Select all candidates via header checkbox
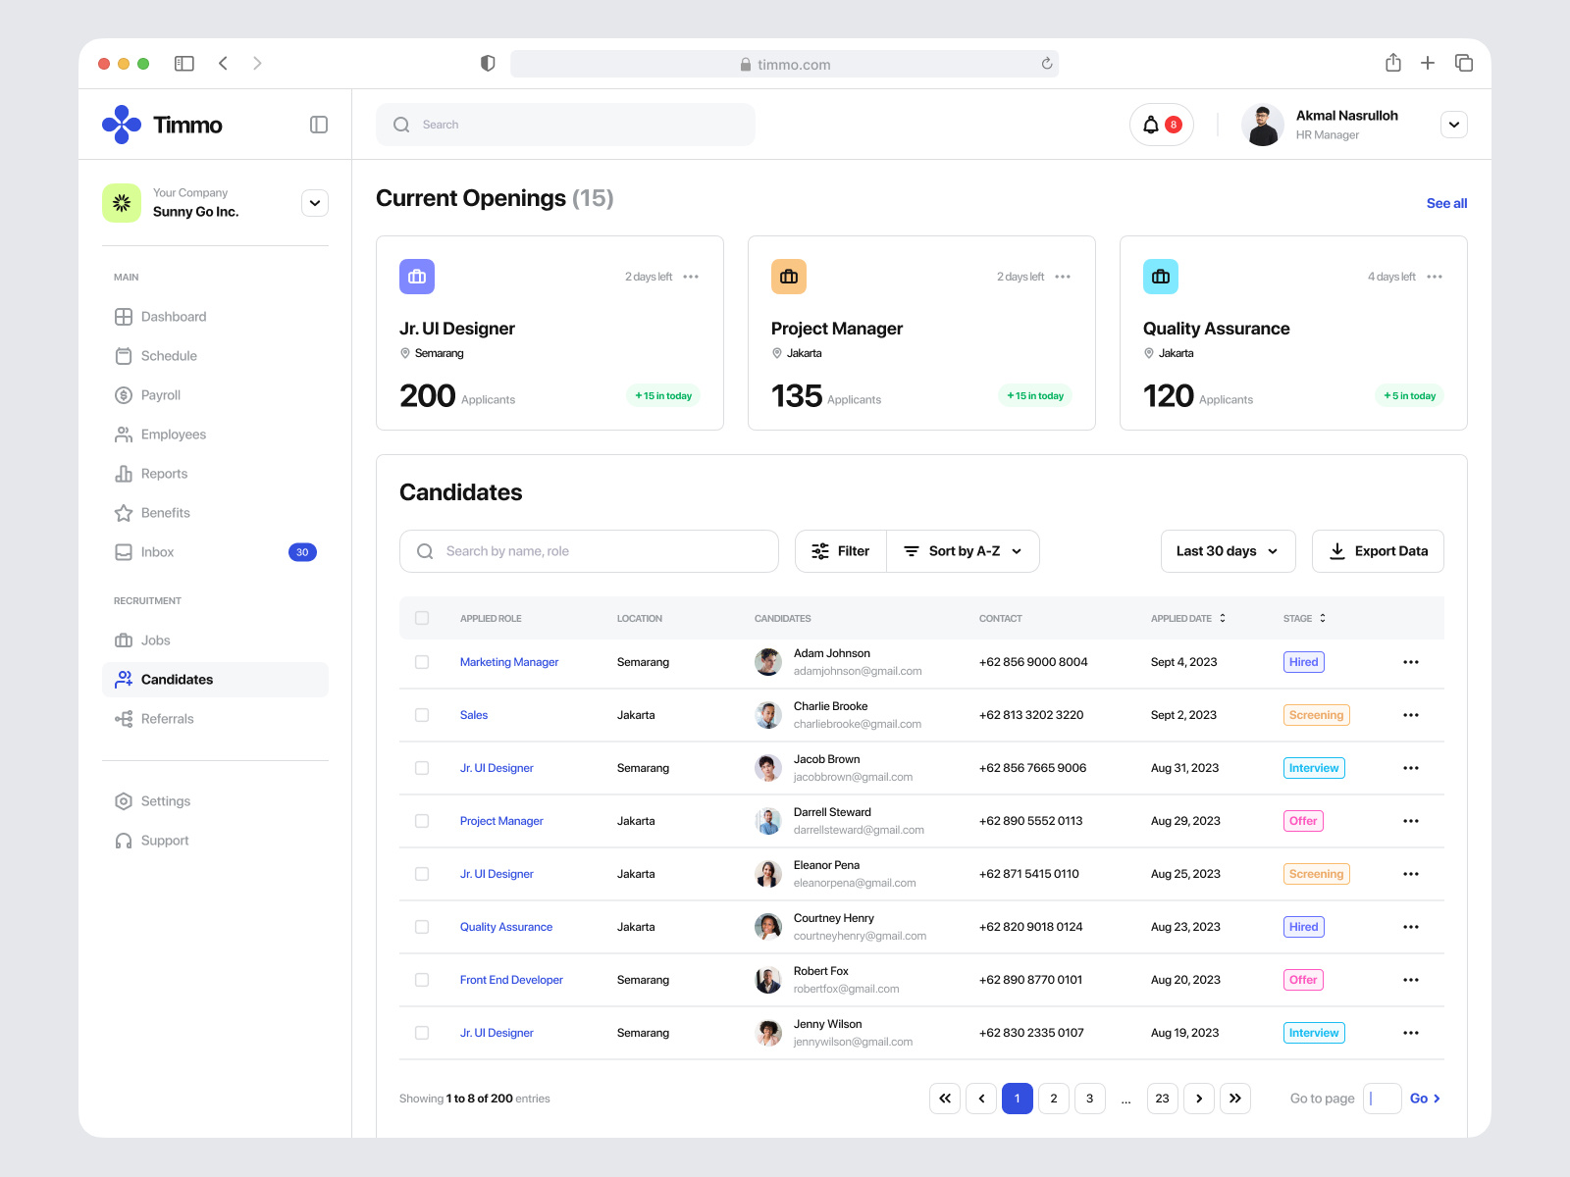The width and height of the screenshot is (1570, 1177). [422, 618]
